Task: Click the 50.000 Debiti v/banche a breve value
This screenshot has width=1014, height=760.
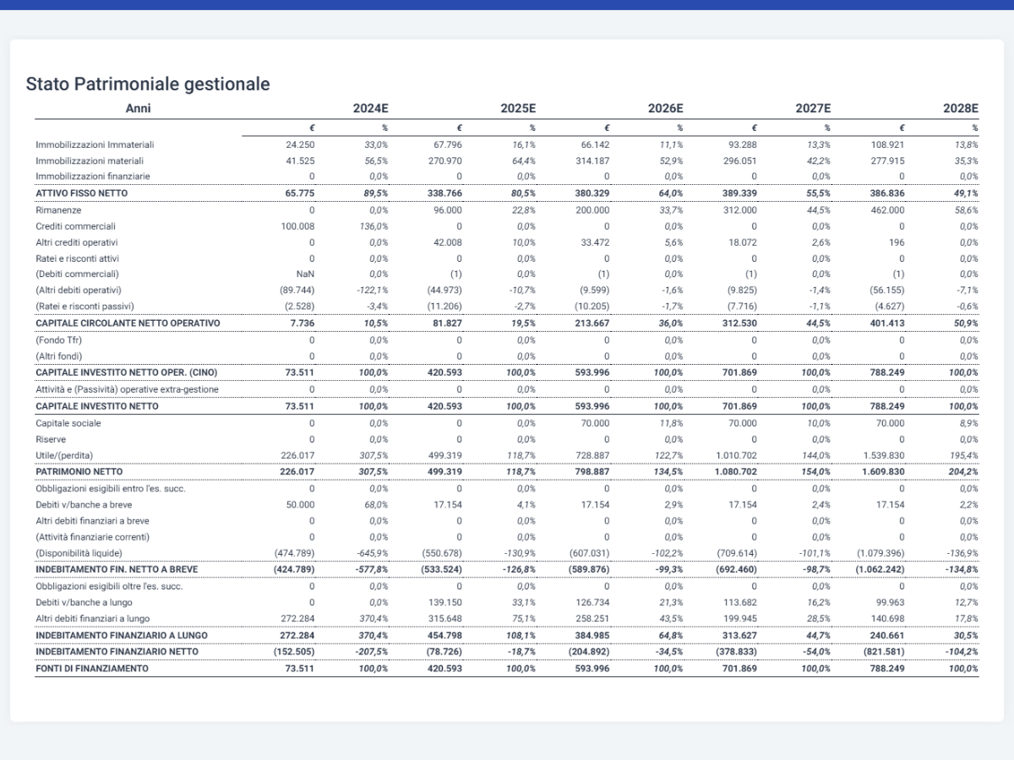Action: tap(301, 505)
